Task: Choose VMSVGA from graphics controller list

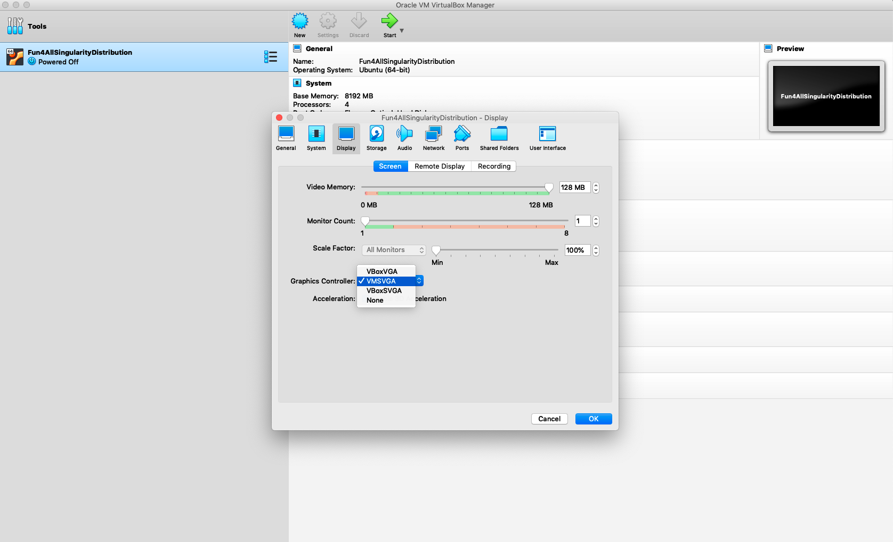Action: pyautogui.click(x=386, y=281)
